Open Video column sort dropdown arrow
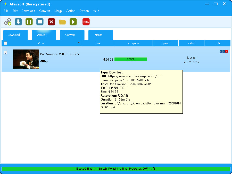This screenshot has width=232, height=174. (x=79, y=43)
